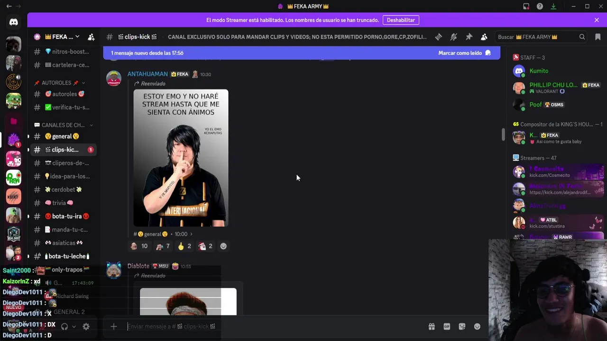Open the KEIXT server icon

(13, 196)
